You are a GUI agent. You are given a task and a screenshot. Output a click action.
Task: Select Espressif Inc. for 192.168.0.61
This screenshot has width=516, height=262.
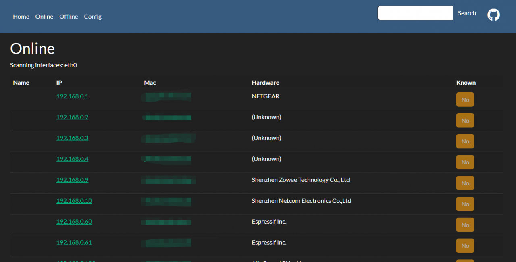tap(269, 243)
